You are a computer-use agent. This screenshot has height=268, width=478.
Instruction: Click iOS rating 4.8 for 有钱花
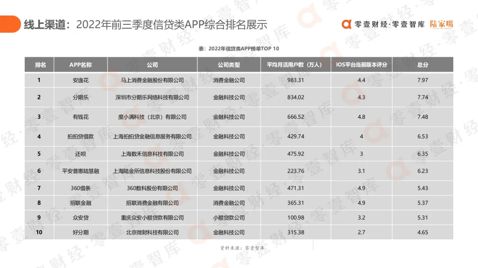point(361,117)
